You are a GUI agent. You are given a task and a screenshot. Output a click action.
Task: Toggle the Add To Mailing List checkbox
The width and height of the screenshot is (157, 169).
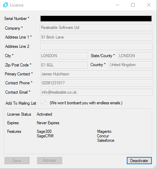43,103
